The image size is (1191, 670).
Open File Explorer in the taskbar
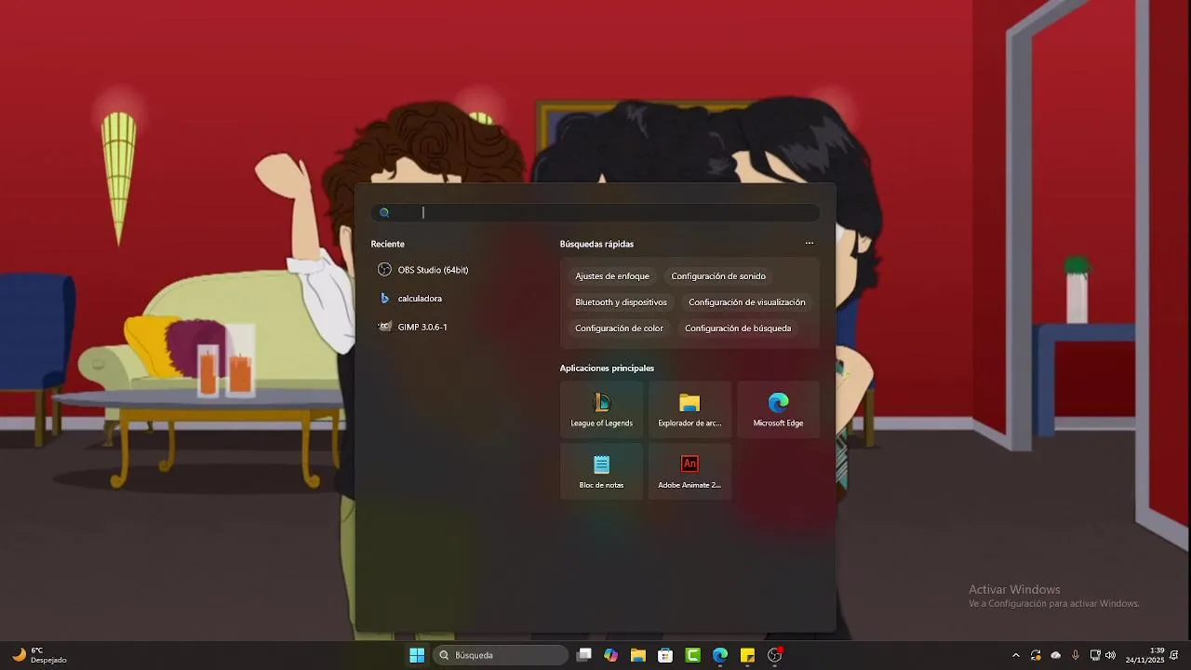[637, 655]
